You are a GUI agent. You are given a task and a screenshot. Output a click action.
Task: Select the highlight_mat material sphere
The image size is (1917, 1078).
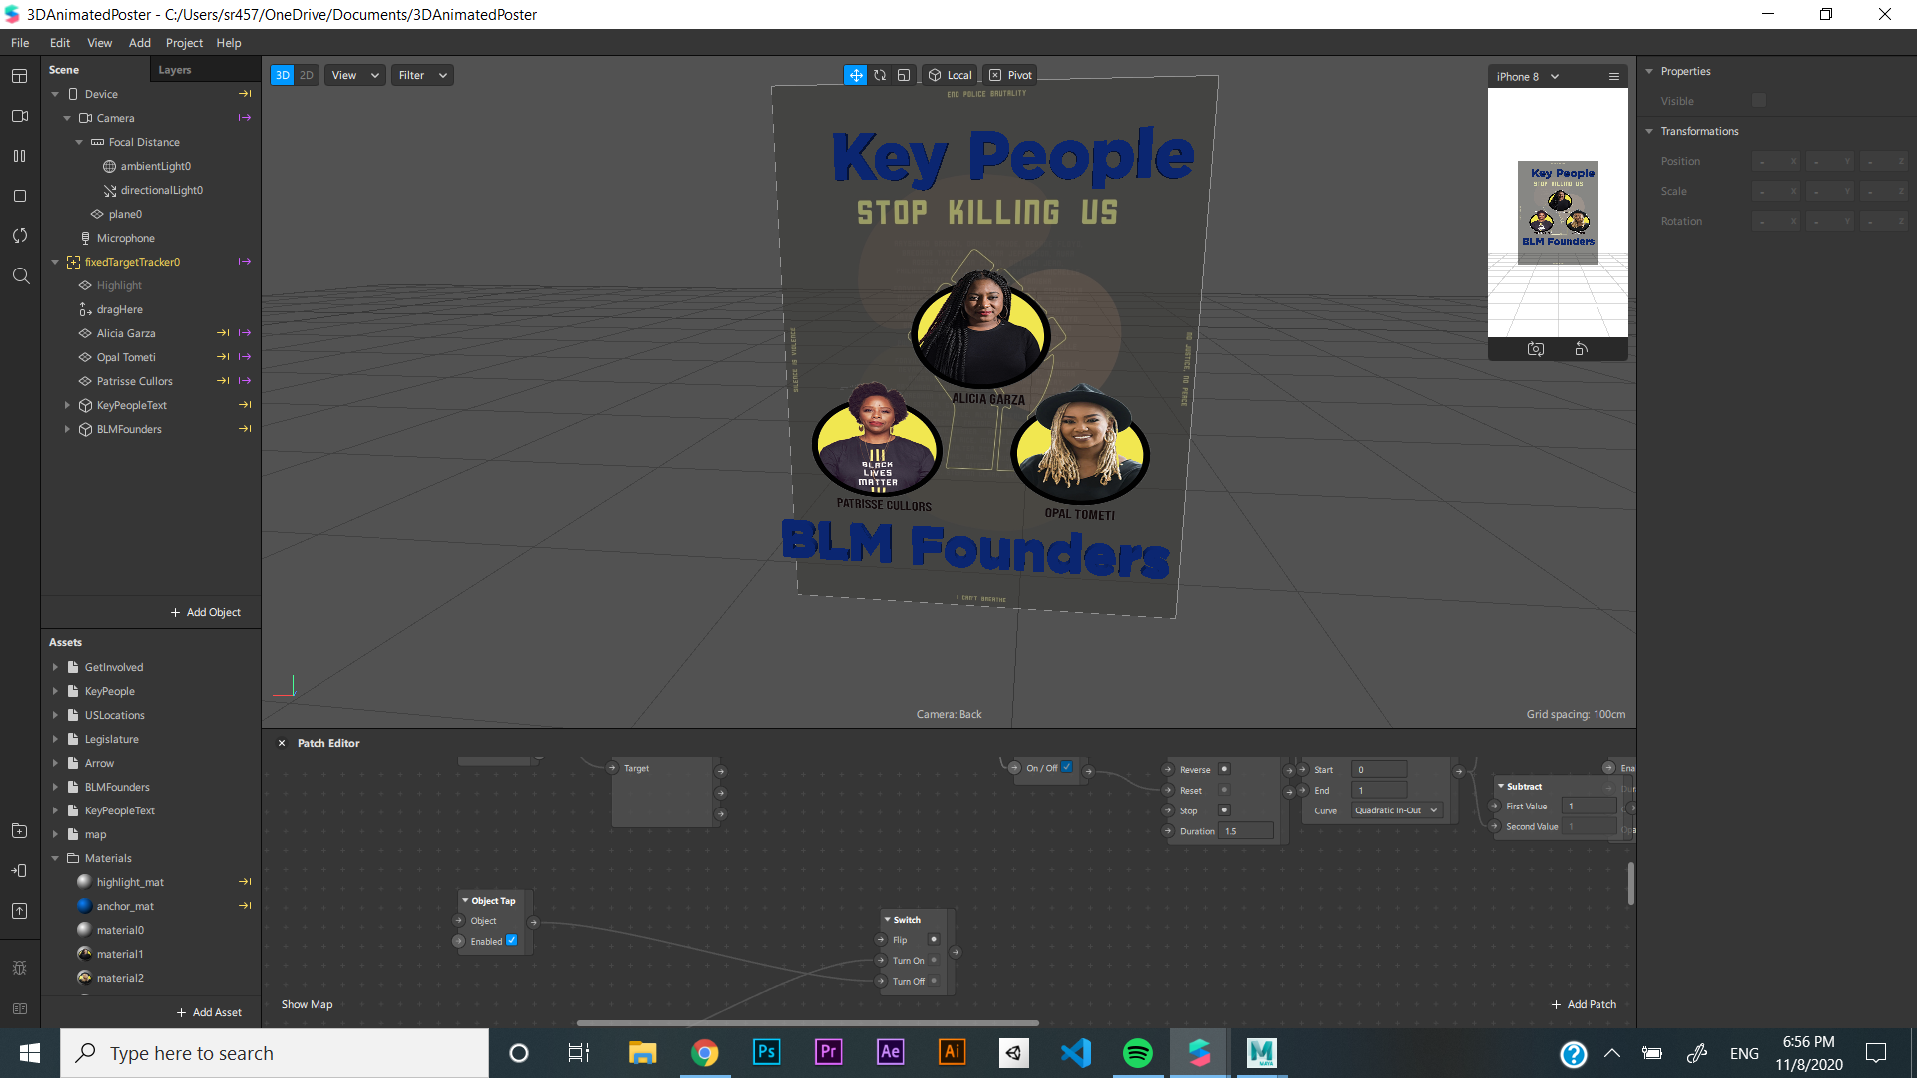85,882
